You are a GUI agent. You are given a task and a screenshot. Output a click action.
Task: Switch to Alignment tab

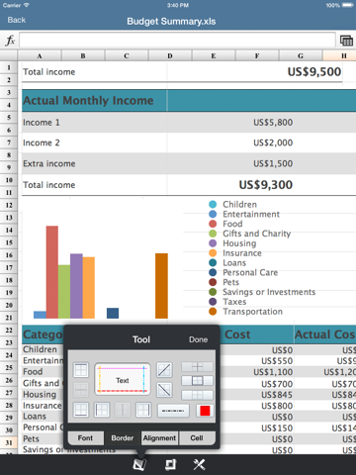159,438
